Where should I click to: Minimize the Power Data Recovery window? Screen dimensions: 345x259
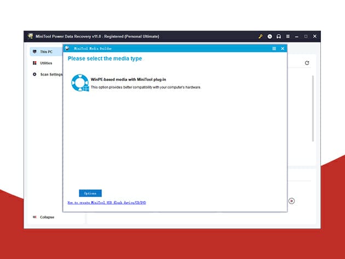297,37
